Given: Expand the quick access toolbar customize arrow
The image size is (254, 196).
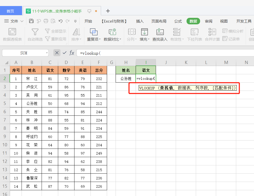Looking at the screenshot, I should coord(75,21).
